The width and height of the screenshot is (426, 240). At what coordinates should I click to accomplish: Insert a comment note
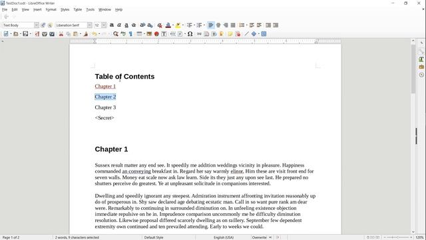pyautogui.click(x=230, y=34)
